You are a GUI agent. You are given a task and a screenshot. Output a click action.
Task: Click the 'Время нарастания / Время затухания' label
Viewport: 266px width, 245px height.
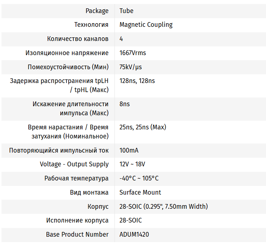[x=68, y=132]
